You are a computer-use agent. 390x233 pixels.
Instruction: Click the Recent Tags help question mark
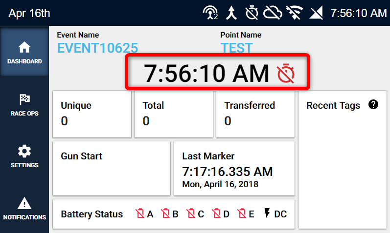(x=373, y=105)
